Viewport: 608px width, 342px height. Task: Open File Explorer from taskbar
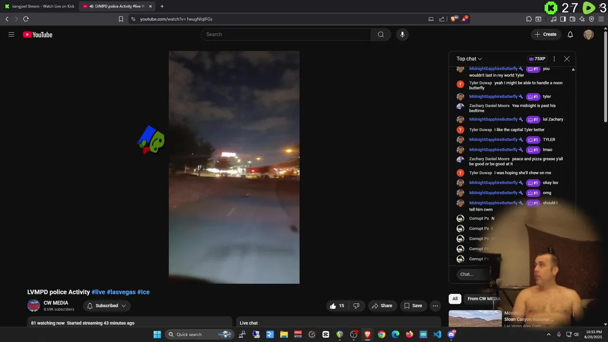(284, 334)
